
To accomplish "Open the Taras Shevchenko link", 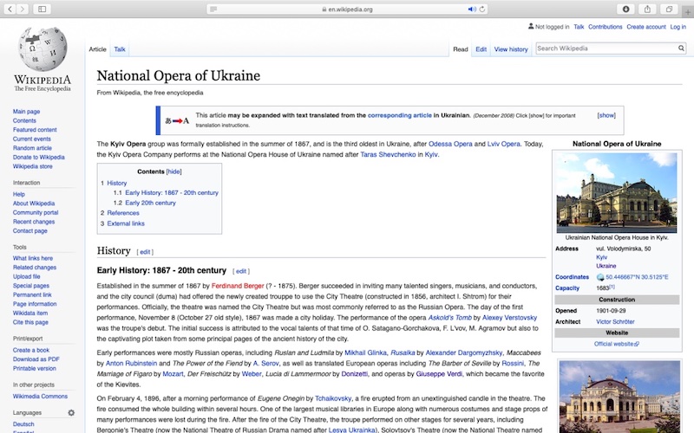I will click(x=388, y=155).
